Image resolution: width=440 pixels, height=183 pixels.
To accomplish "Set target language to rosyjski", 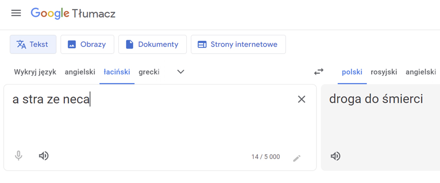I will coord(384,72).
